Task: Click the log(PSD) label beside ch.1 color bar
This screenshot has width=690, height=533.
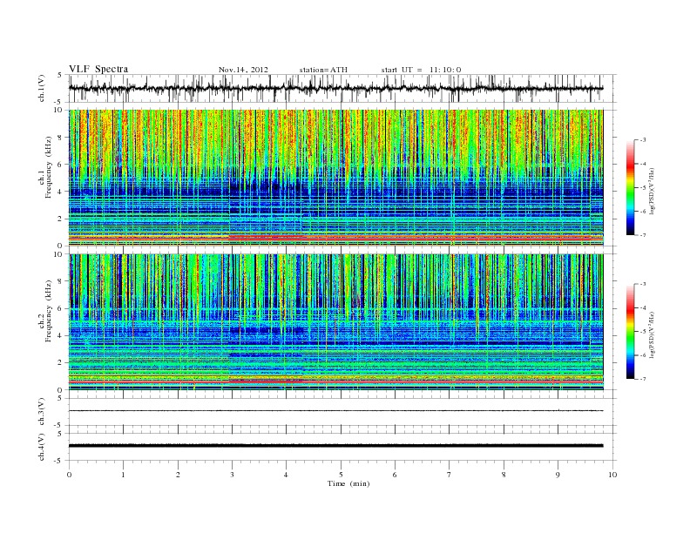Action: pos(653,191)
